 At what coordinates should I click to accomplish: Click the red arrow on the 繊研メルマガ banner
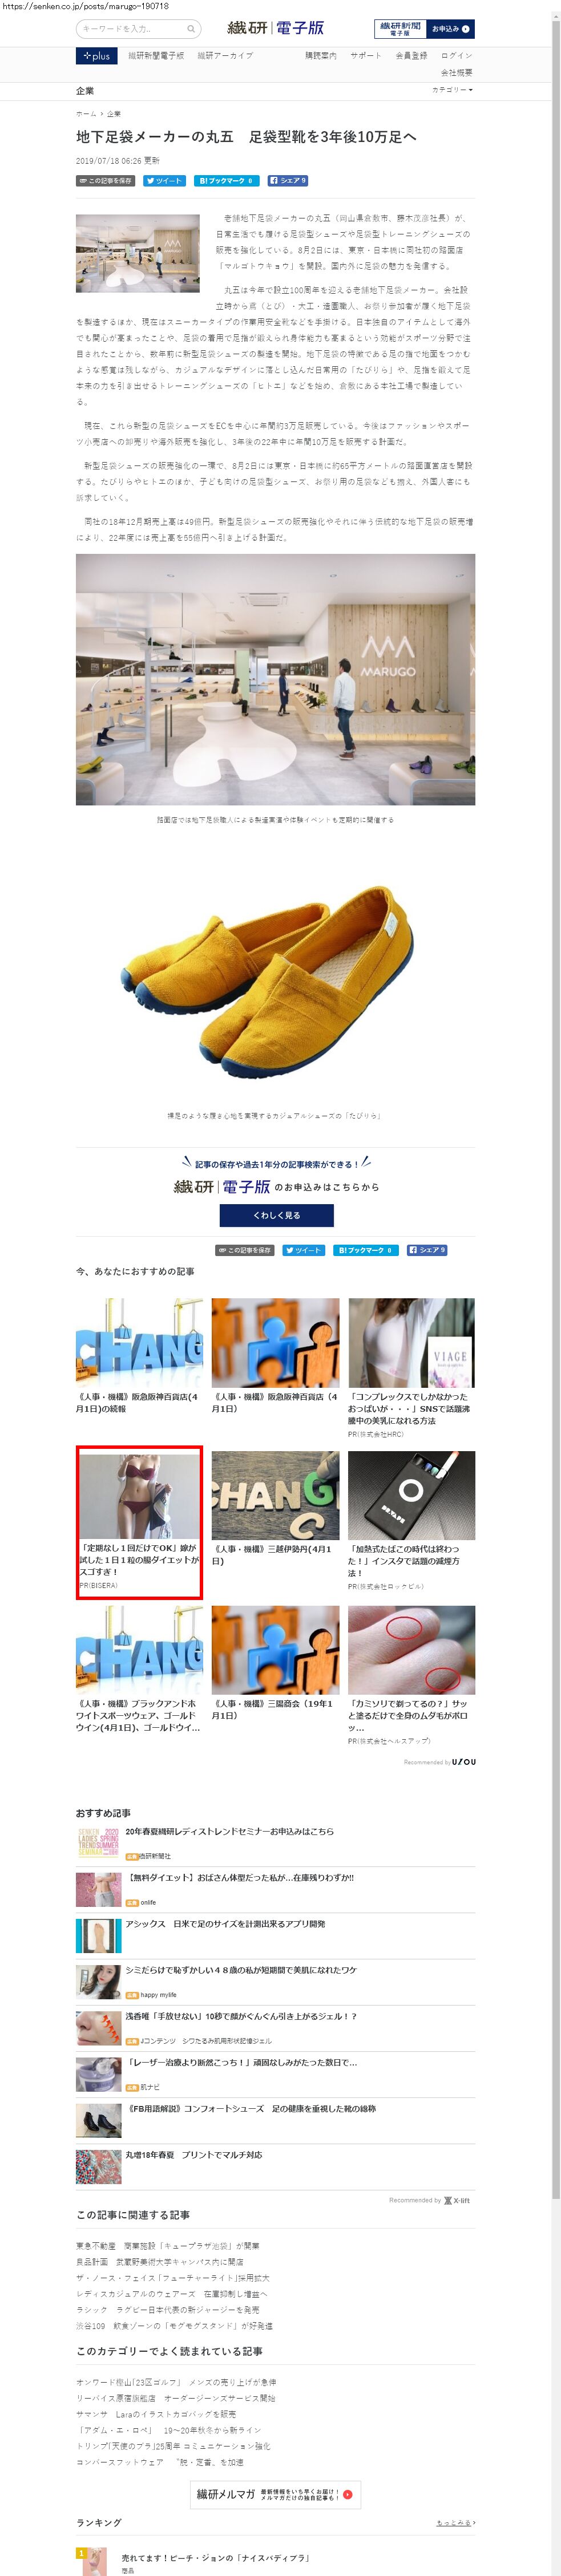coord(347,2494)
